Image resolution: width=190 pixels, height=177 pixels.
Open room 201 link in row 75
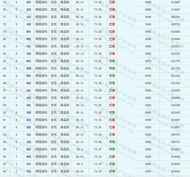pos(29,2)
